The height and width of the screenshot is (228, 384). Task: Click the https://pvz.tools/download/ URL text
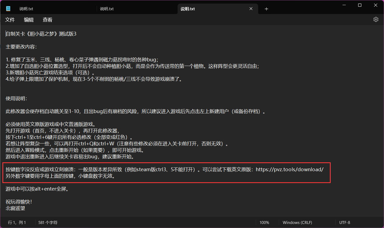(x=289, y=170)
